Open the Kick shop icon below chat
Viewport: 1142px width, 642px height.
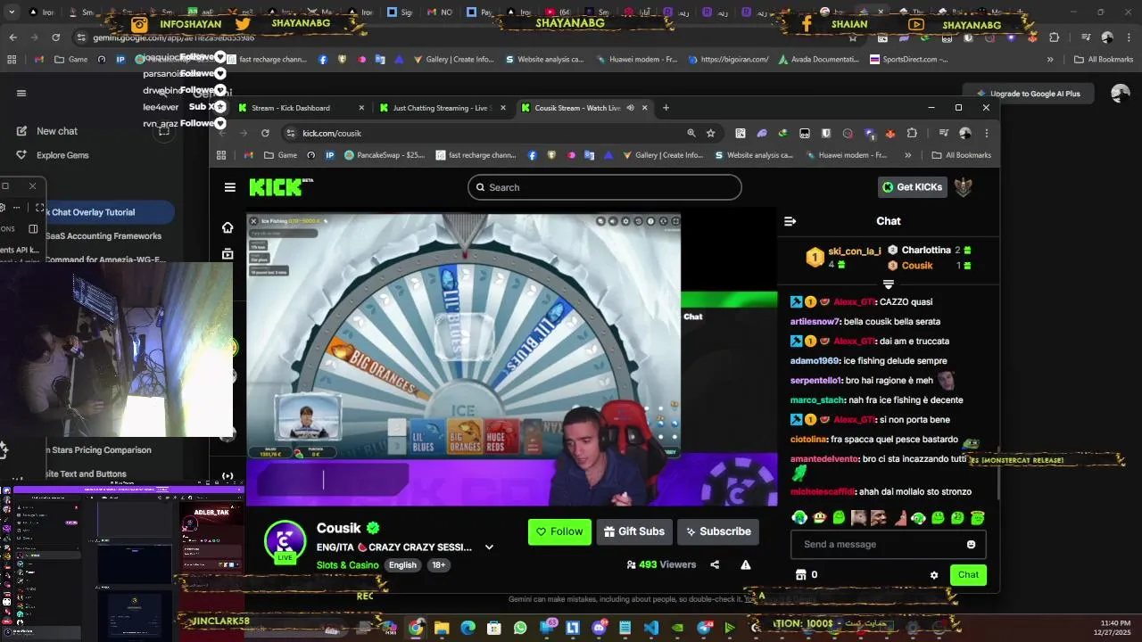800,575
